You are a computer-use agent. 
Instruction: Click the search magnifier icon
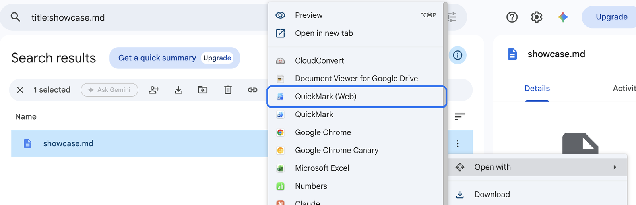coord(16,17)
